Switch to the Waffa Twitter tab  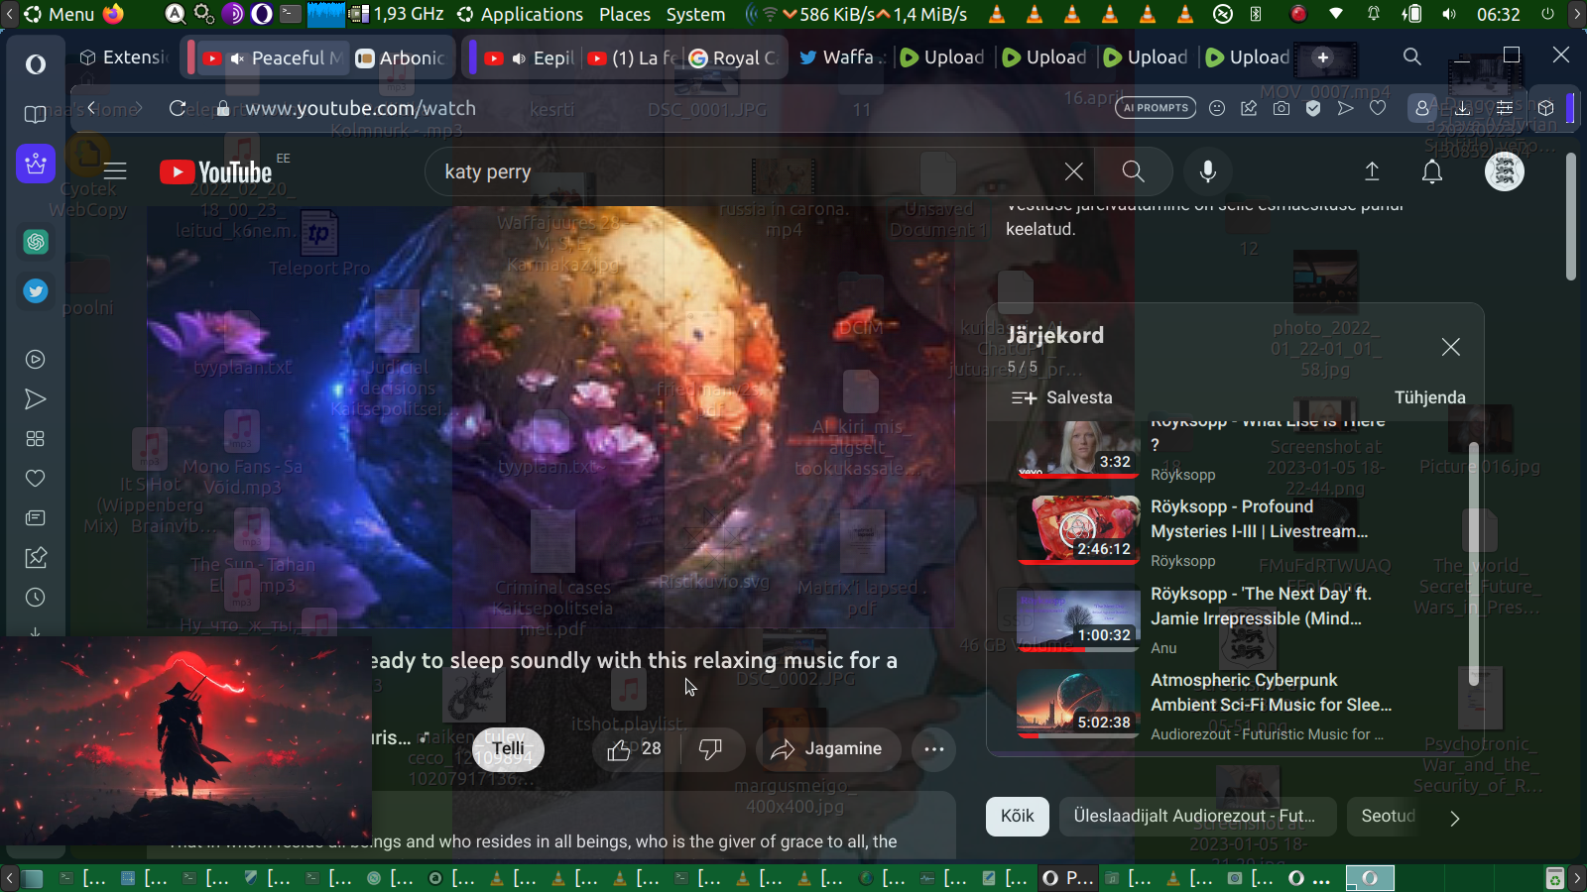(x=841, y=57)
